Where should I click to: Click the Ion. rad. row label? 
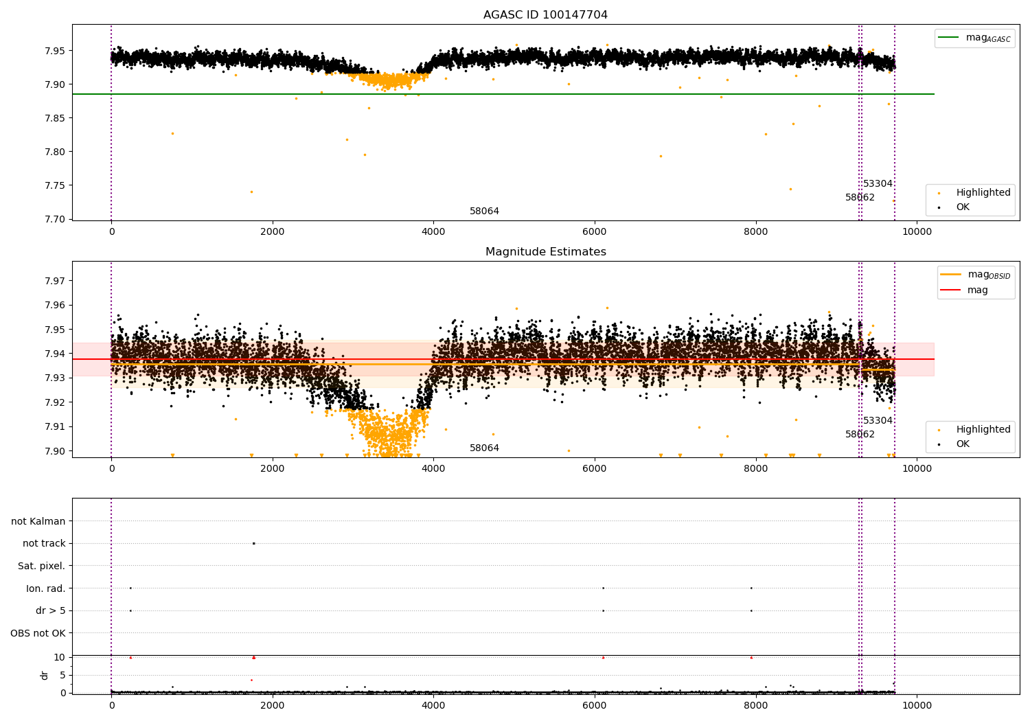pyautogui.click(x=45, y=588)
